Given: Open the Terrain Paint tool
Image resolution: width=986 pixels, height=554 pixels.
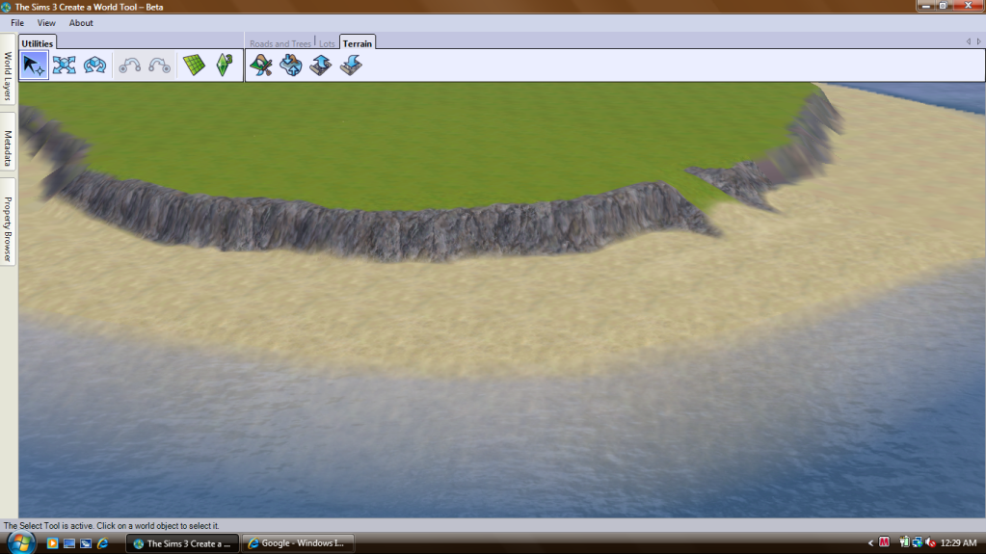Looking at the screenshot, I should tap(290, 65).
